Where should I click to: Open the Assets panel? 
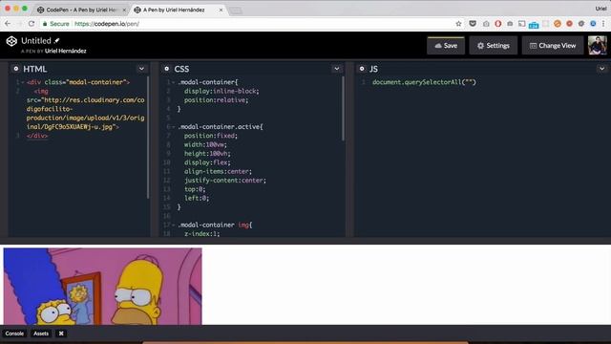point(41,333)
